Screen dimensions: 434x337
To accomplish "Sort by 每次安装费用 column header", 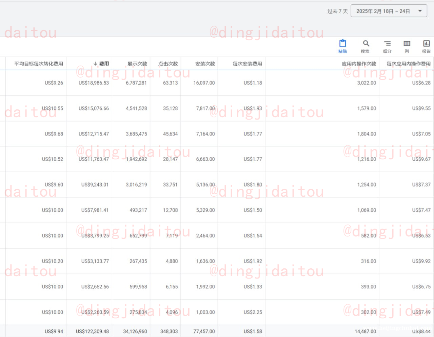I will click(248, 64).
